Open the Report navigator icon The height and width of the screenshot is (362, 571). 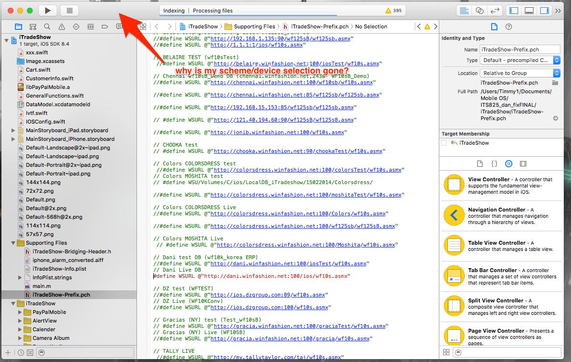click(x=119, y=26)
